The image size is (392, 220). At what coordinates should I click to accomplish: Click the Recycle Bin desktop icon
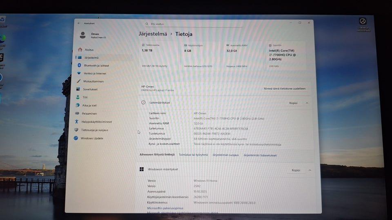3,22
